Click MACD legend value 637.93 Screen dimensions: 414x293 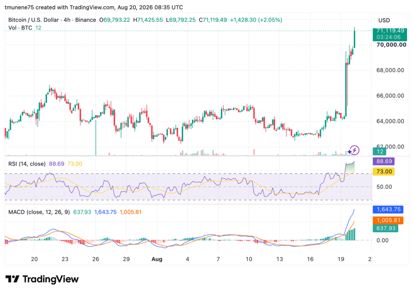(x=82, y=212)
